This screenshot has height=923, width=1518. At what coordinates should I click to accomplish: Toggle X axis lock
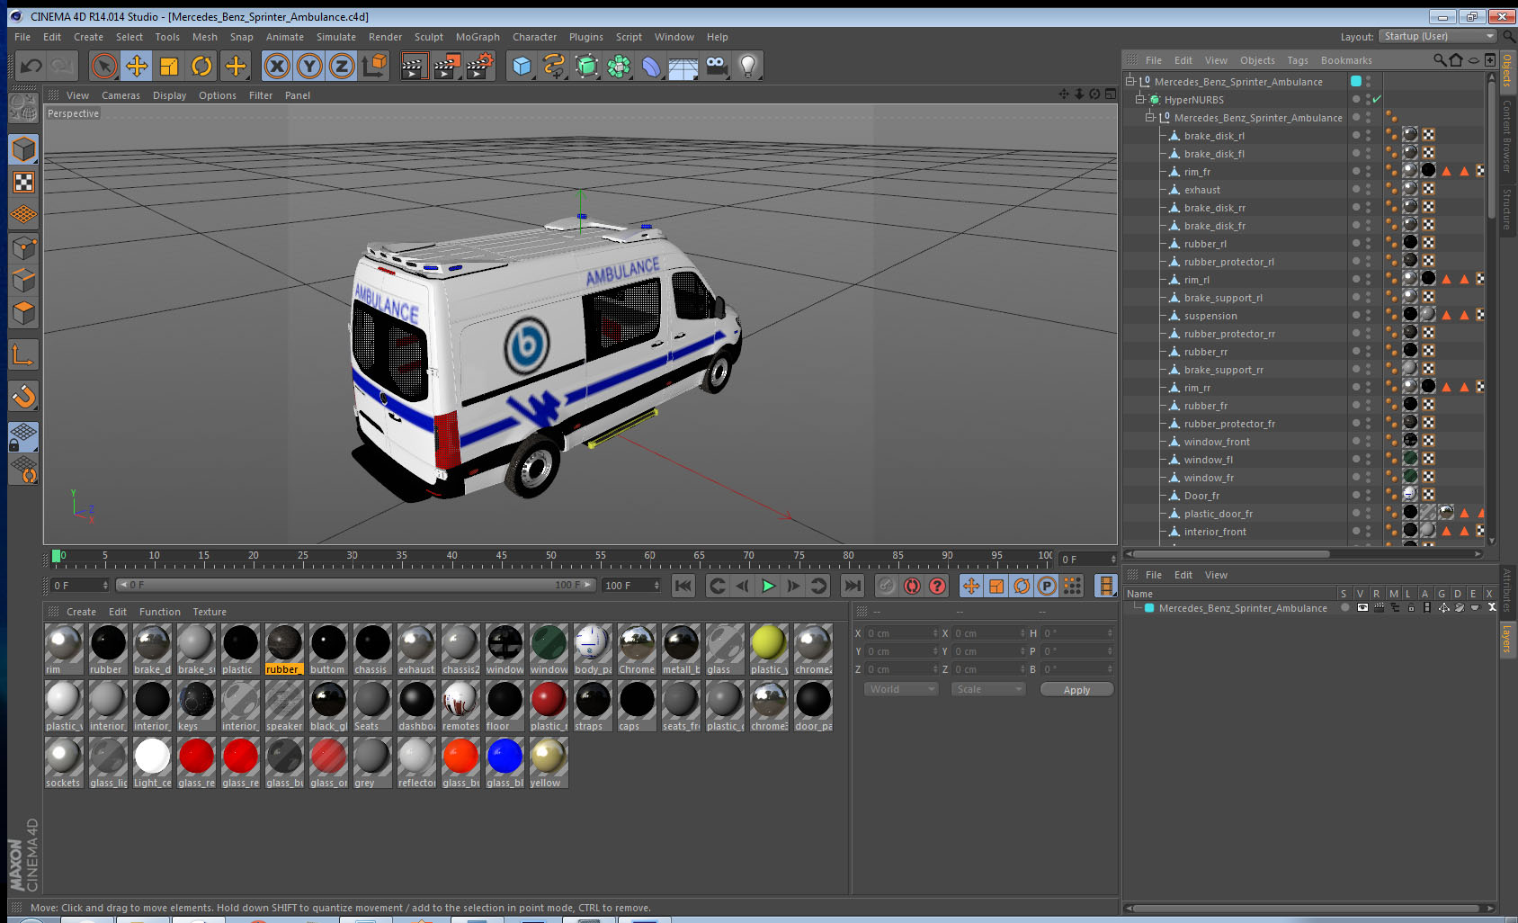pos(278,66)
